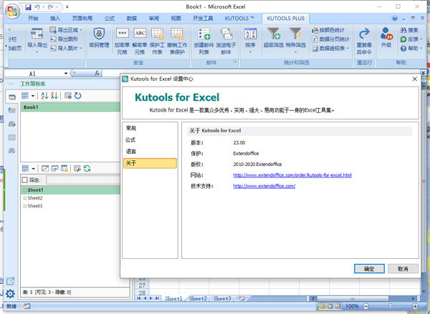Screen dimensions: 430x314
Task: Click Export Graphics (导出图形)
Action: (64, 39)
